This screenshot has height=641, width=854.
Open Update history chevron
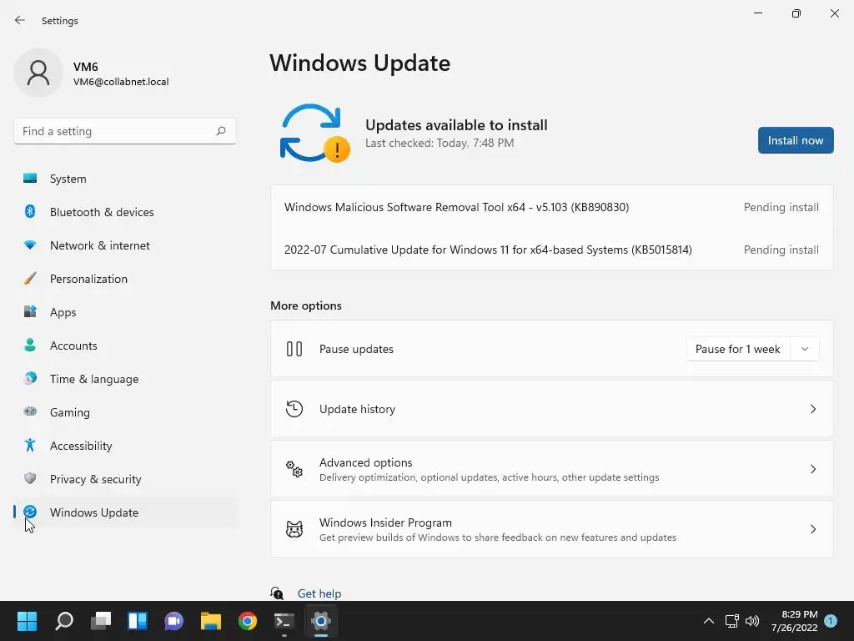(x=812, y=409)
